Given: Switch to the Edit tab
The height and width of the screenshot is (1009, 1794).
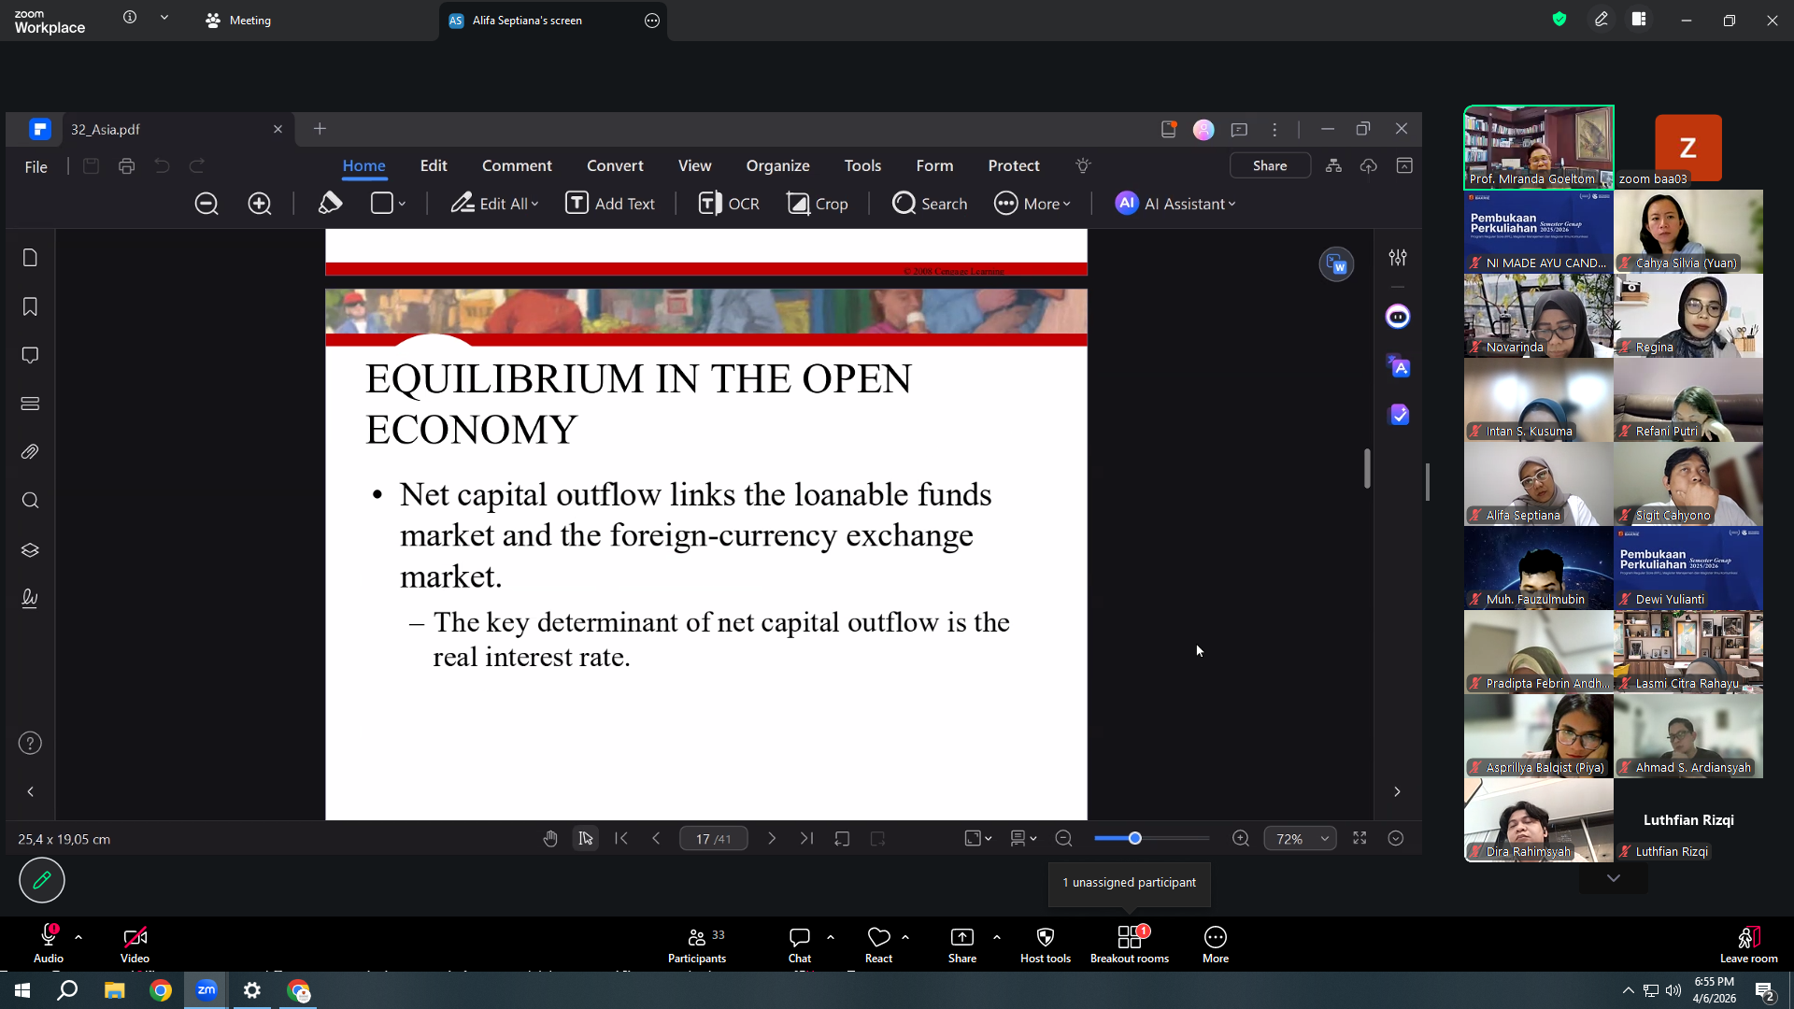Looking at the screenshot, I should tap(434, 165).
